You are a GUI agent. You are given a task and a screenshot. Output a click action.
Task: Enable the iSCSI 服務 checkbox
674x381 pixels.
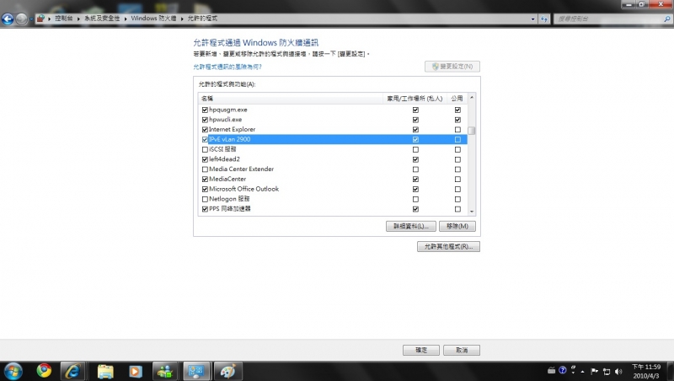coord(205,150)
